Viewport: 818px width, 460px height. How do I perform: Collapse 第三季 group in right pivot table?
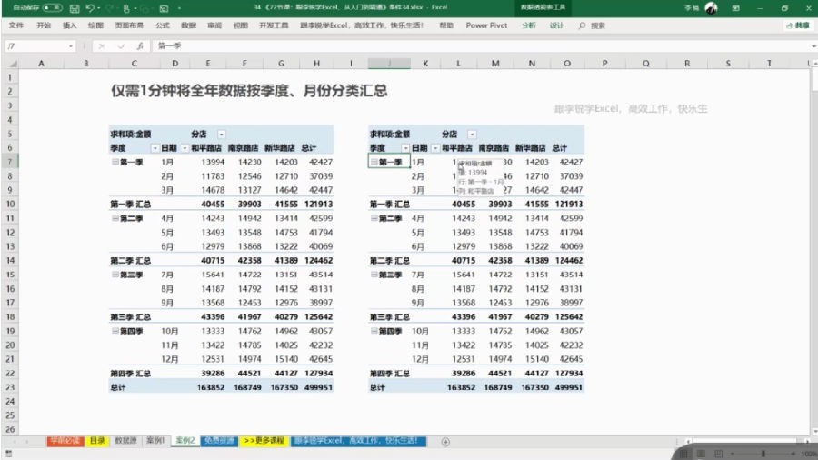point(374,275)
